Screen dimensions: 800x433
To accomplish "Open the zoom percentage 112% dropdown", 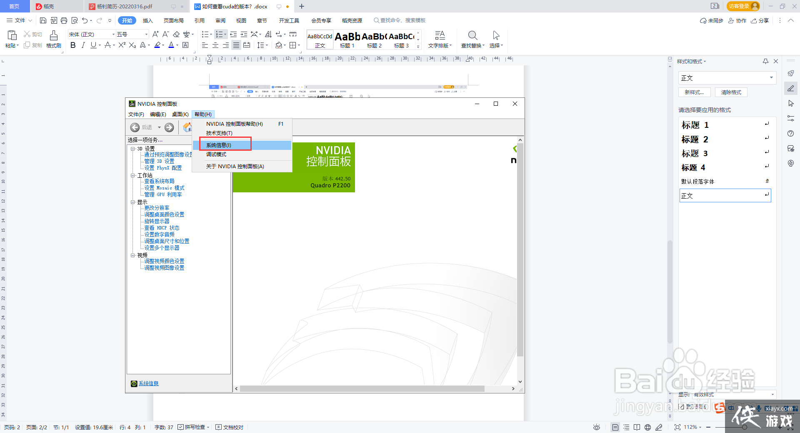I will click(692, 427).
